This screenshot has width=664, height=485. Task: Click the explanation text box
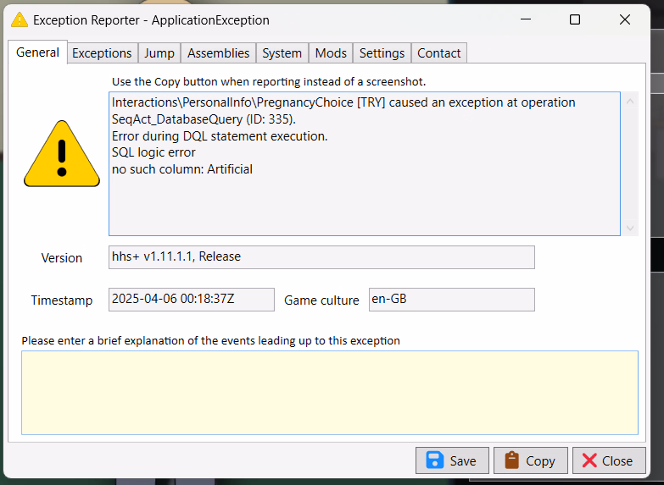329,393
